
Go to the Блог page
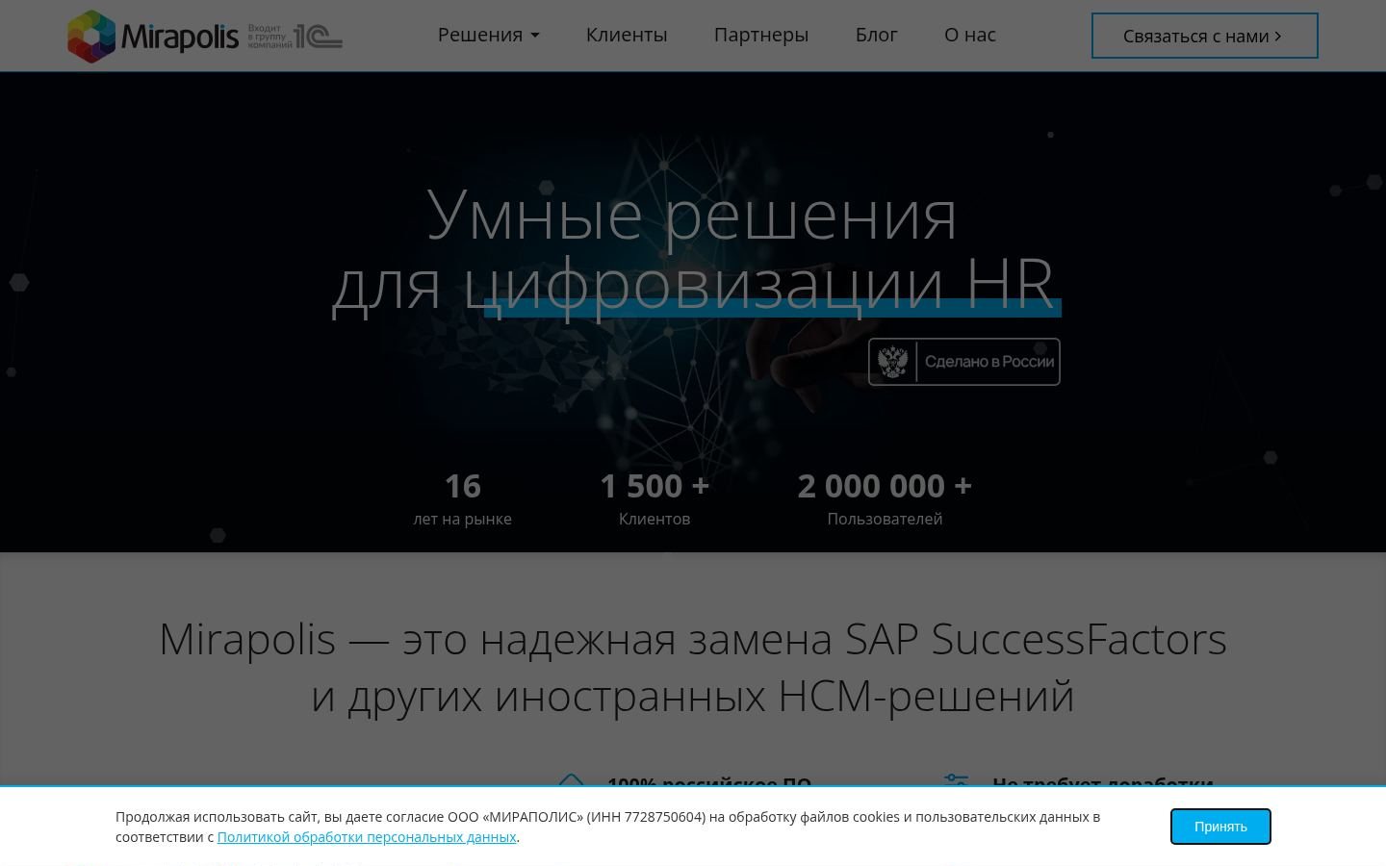click(x=877, y=35)
